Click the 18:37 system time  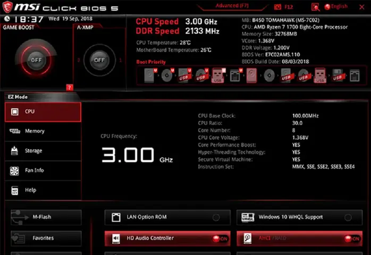pyautogui.click(x=29, y=19)
